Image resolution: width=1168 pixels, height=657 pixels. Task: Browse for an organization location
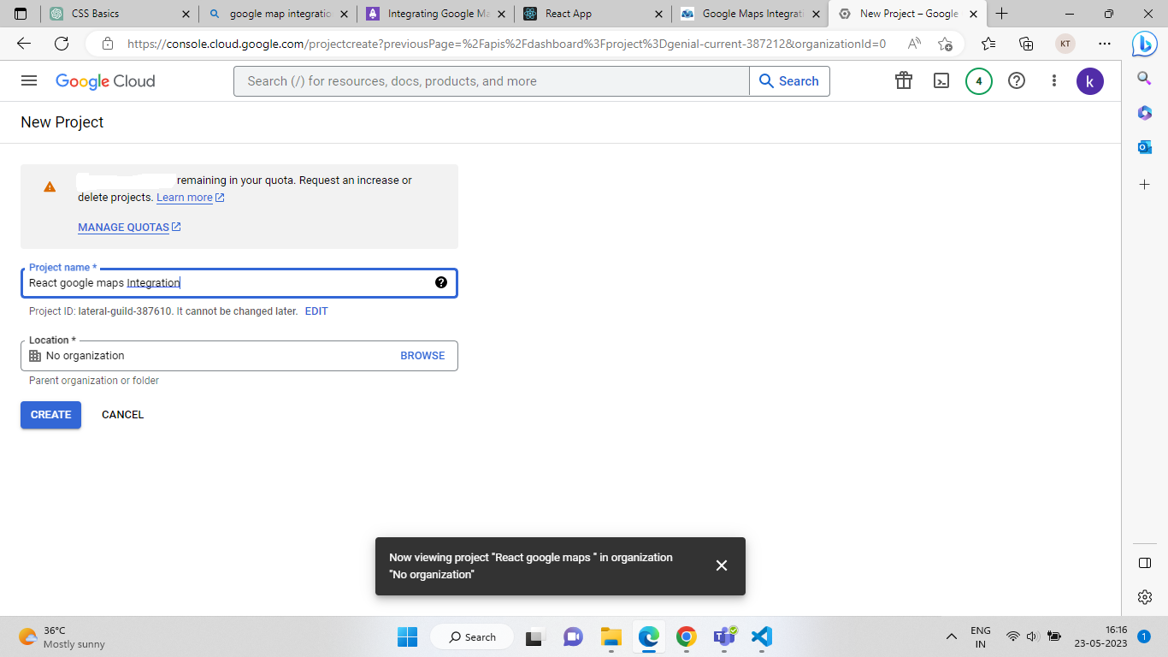[422, 356]
